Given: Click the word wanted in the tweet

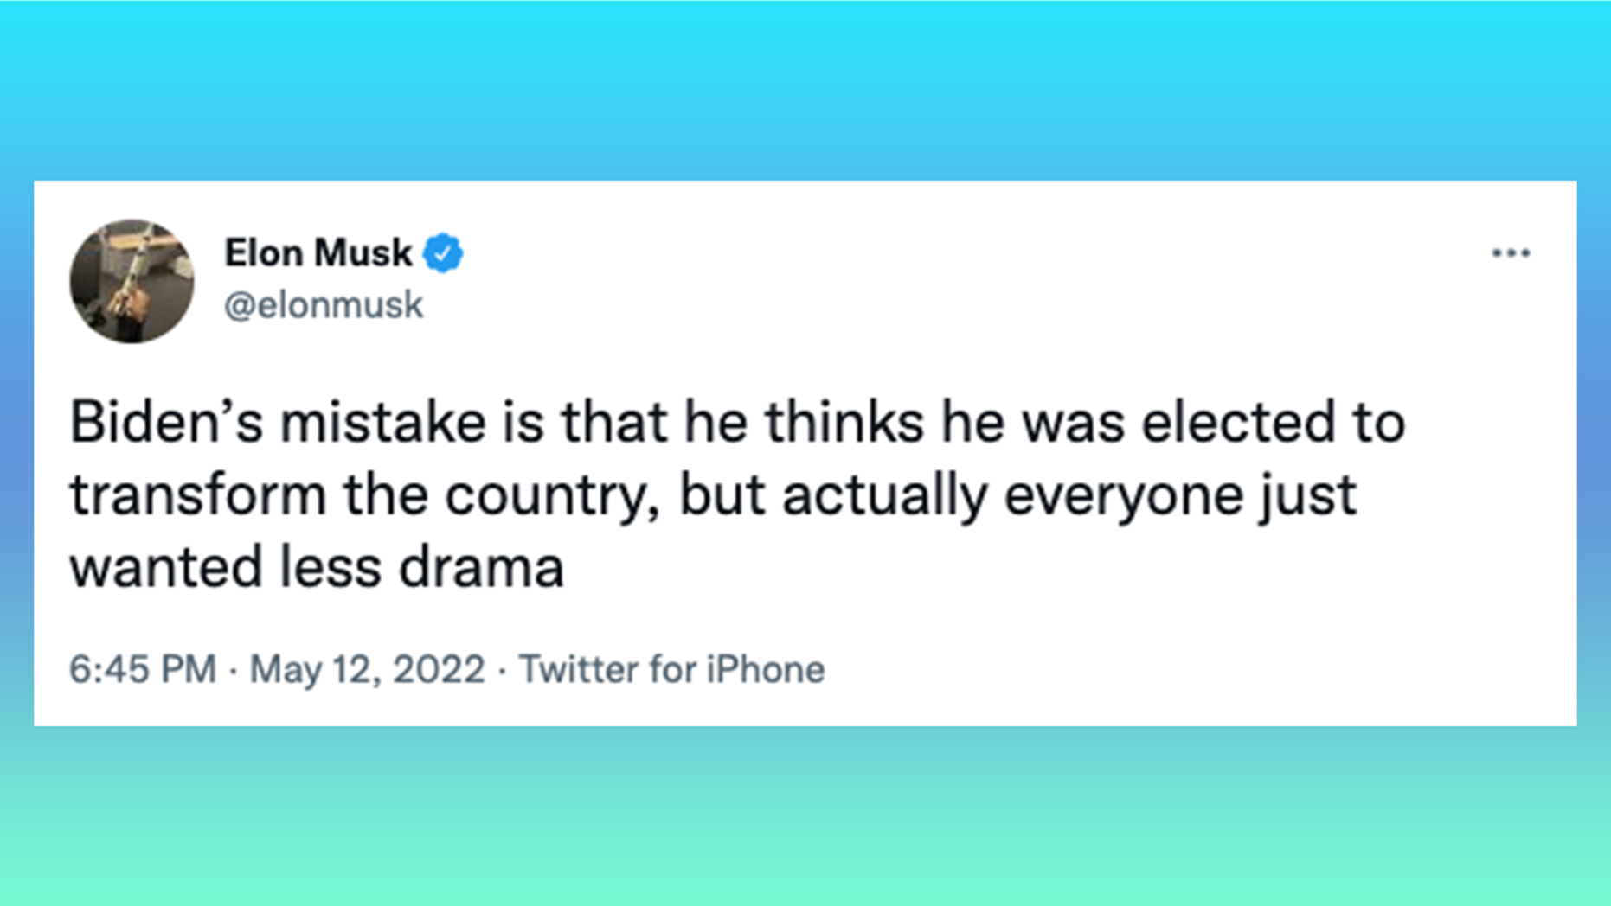Looking at the screenshot, I should pos(166,568).
